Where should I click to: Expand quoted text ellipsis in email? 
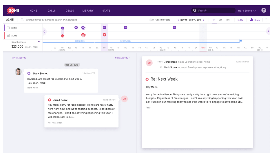click(148, 107)
